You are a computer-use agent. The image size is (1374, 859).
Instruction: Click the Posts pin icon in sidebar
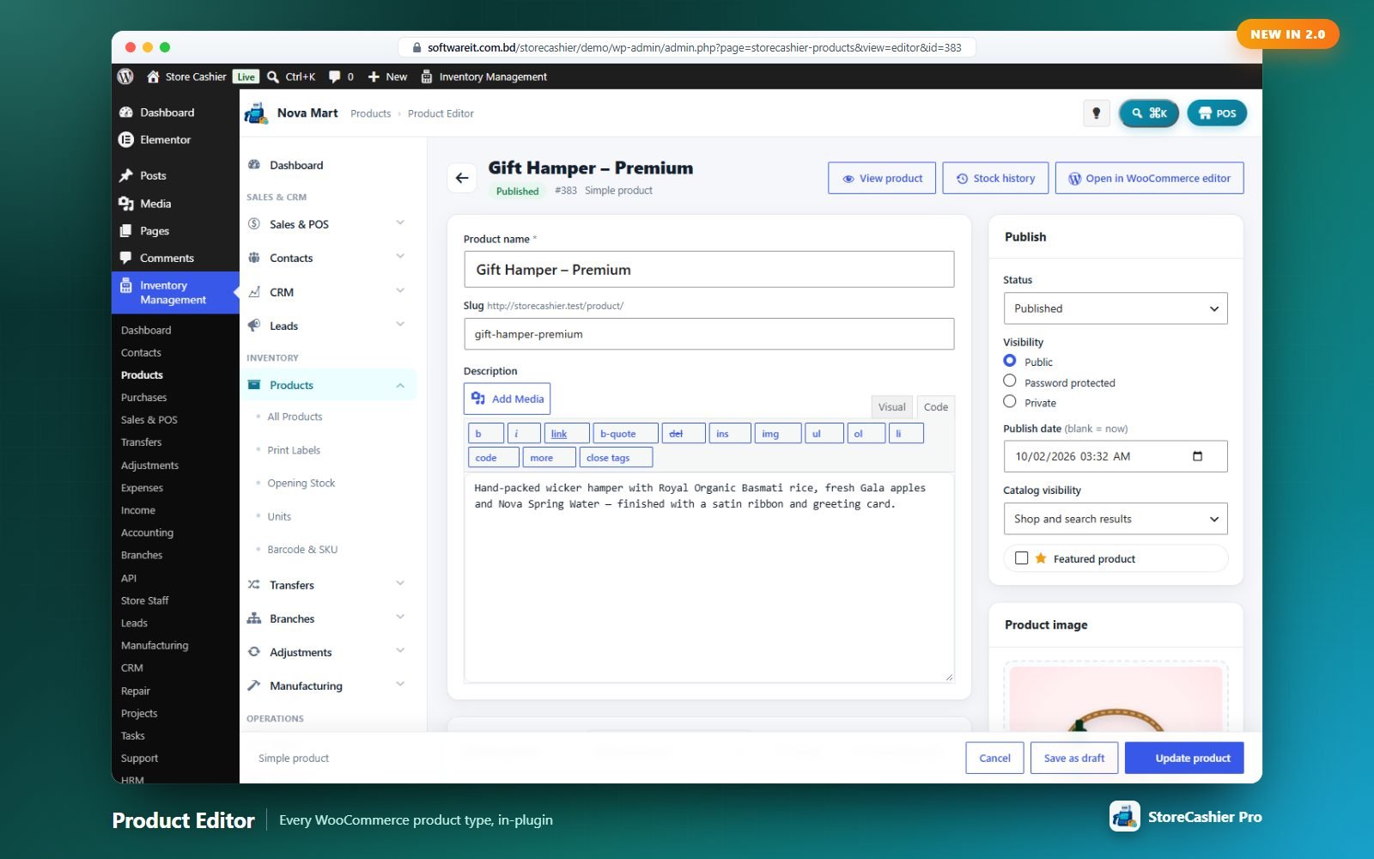pos(126,175)
